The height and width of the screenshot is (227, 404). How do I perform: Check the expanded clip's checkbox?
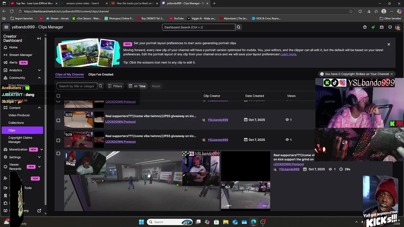tap(58, 154)
